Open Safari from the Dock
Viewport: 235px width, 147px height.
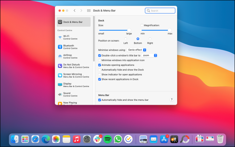(35, 139)
